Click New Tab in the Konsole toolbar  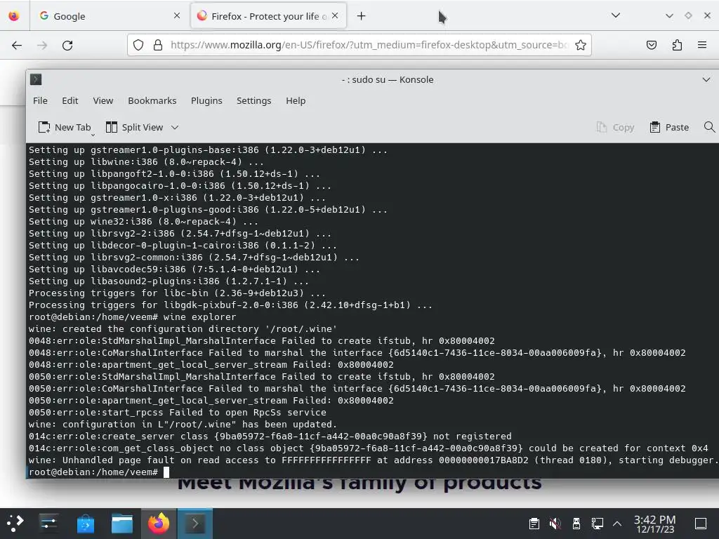(64, 128)
